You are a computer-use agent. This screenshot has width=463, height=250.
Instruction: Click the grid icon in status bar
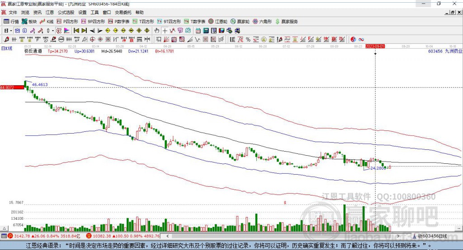[x=4, y=236]
